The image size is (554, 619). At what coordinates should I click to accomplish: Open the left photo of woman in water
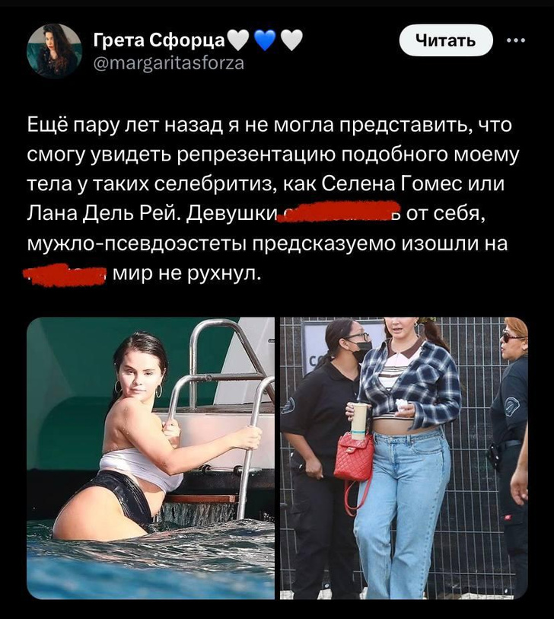[x=151, y=458]
